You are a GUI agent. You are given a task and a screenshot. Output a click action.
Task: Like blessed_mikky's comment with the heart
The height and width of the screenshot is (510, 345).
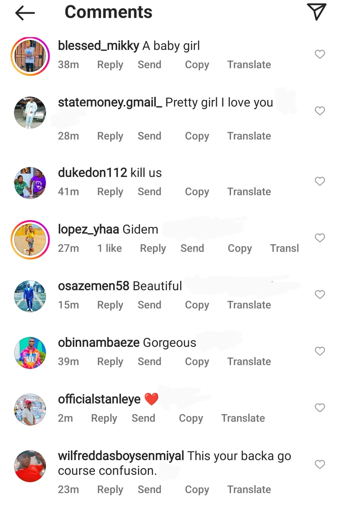320,54
